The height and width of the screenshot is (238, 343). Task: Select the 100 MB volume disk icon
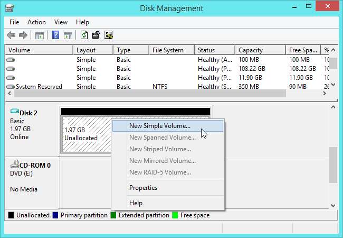tap(11, 60)
